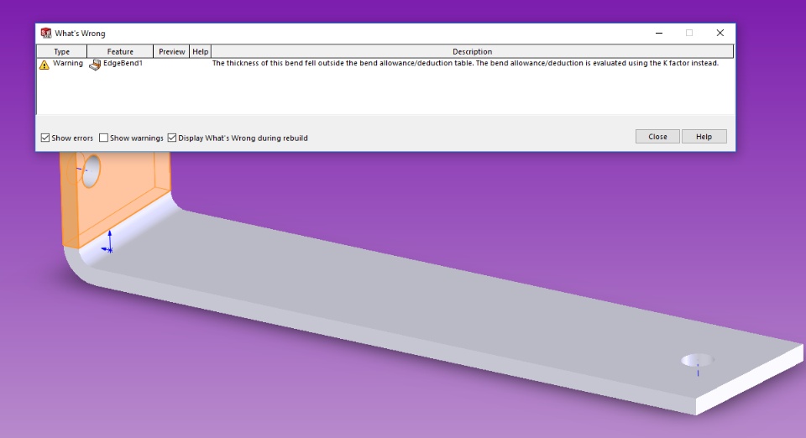This screenshot has height=438, width=806.
Task: Select the EdgeBend1 feature name text
Action: coord(123,63)
